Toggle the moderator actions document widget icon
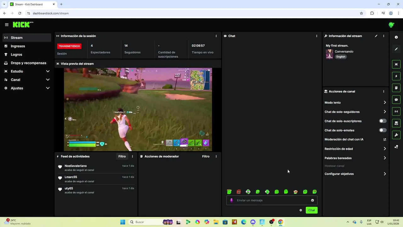403x227 pixels. [396, 88]
